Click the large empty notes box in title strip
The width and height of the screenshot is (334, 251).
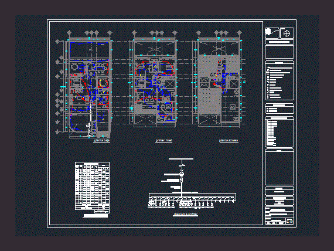280,167
